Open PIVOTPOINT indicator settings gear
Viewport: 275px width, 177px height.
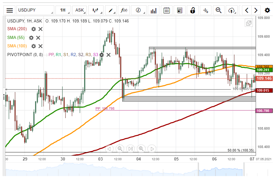pos(102,55)
